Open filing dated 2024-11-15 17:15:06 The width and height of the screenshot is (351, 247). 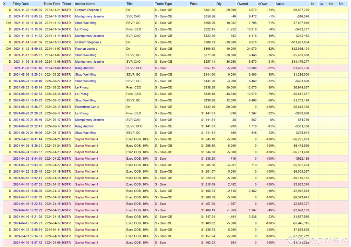pyautogui.click(x=28, y=29)
